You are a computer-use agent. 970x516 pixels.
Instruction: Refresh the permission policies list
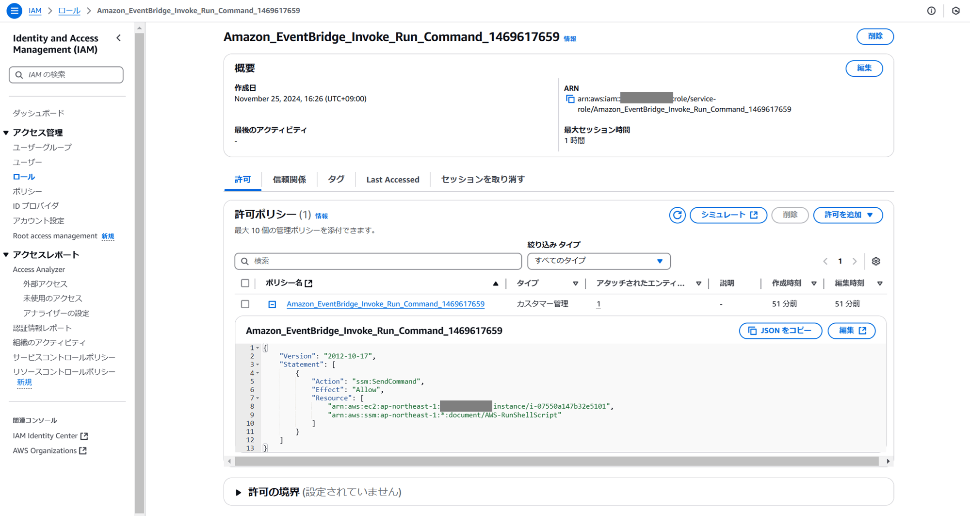[677, 215]
